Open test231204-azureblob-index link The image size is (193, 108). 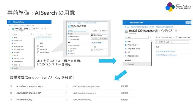pos(165,51)
